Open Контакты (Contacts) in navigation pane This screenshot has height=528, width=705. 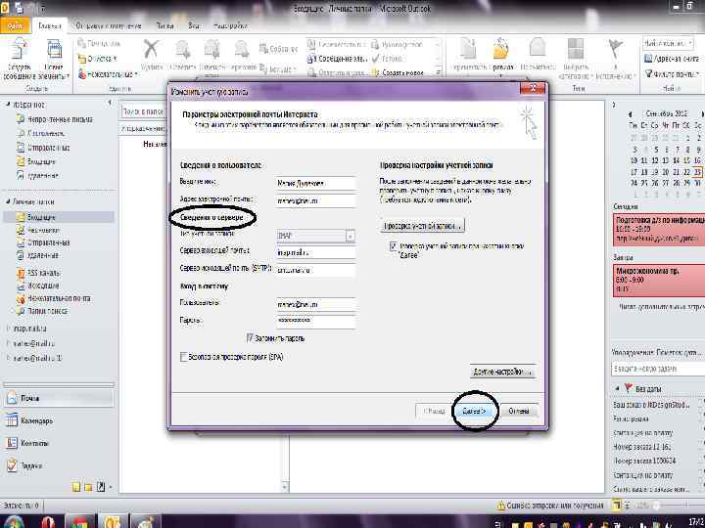click(59, 443)
